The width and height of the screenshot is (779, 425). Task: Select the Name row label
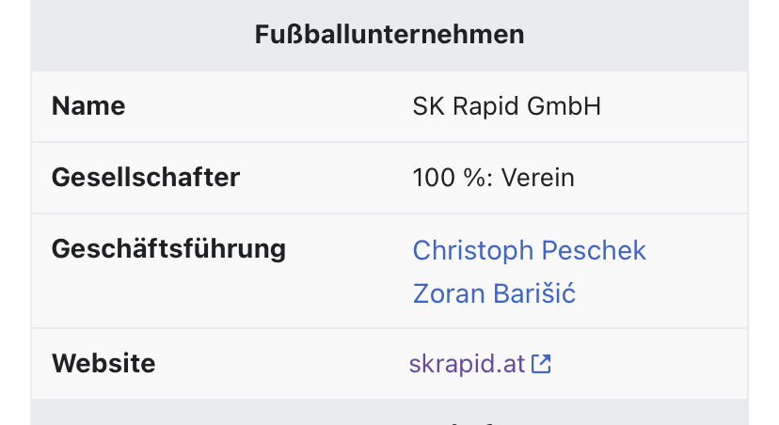(88, 106)
